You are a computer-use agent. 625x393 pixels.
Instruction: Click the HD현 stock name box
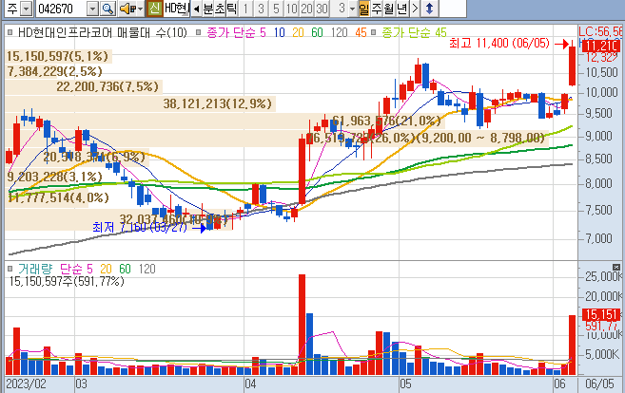coord(176,9)
